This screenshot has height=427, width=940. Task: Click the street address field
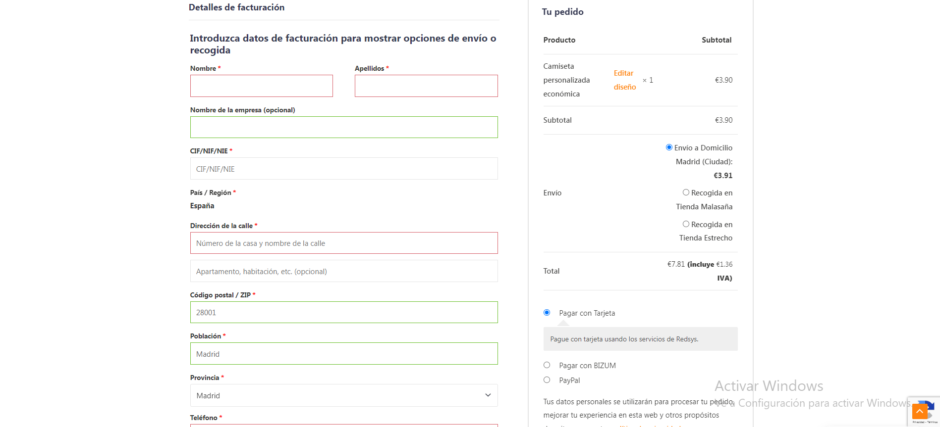pyautogui.click(x=343, y=243)
